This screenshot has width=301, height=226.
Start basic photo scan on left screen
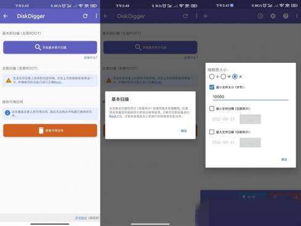point(50,47)
